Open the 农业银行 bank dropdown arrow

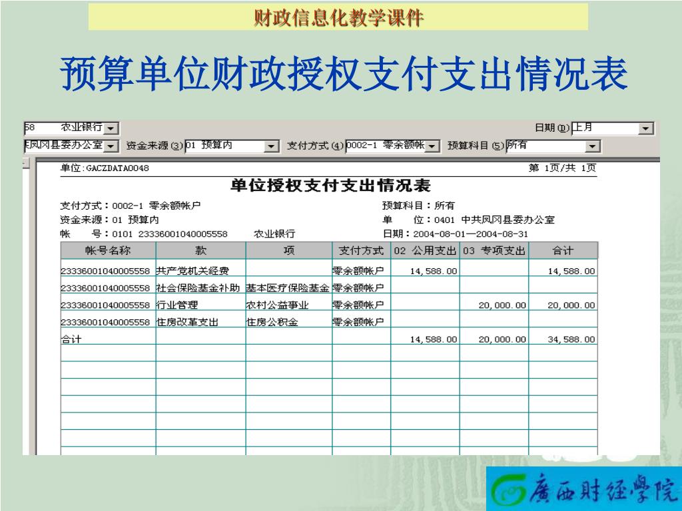[x=111, y=128]
